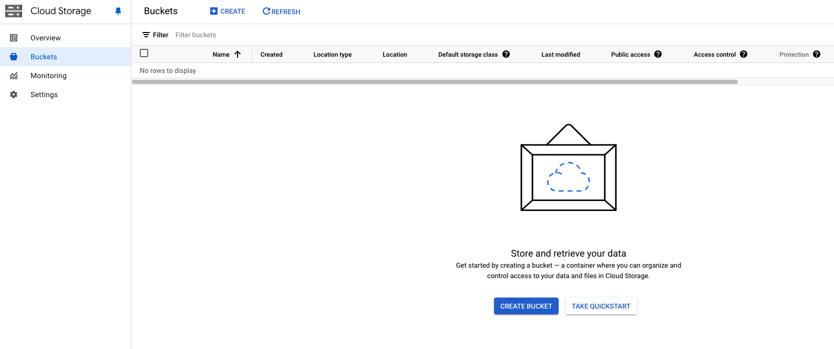The image size is (834, 349).
Task: Click the horizontal table scrollbar
Action: point(435,82)
